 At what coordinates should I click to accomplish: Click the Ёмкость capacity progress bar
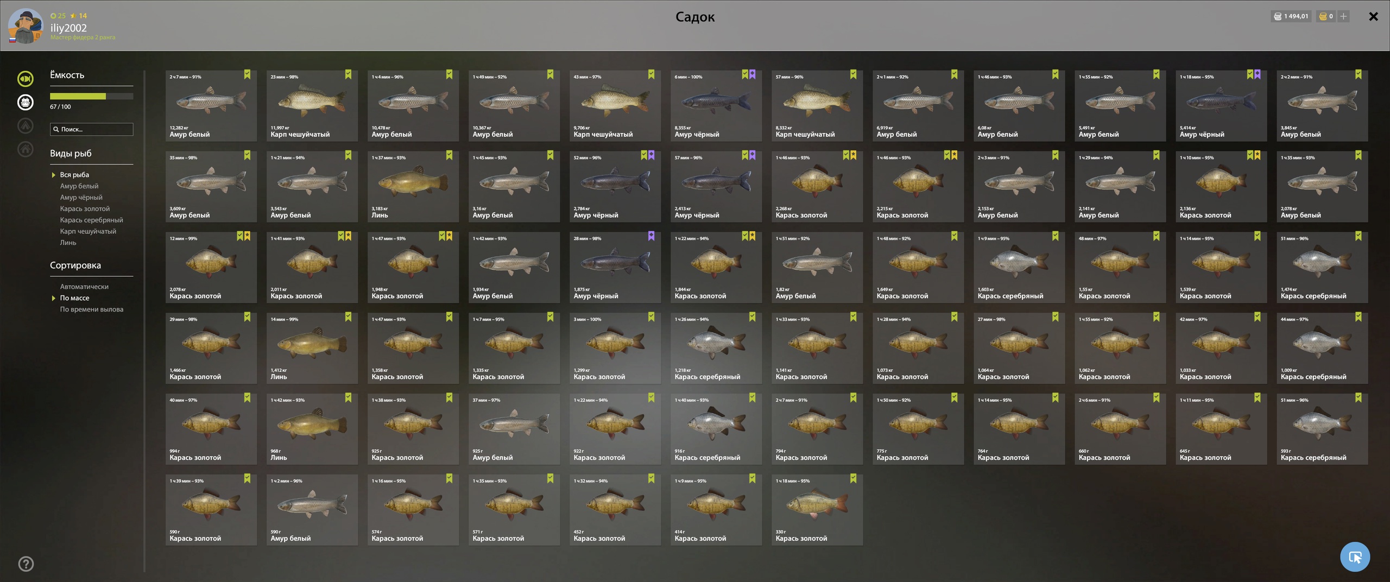click(x=91, y=96)
